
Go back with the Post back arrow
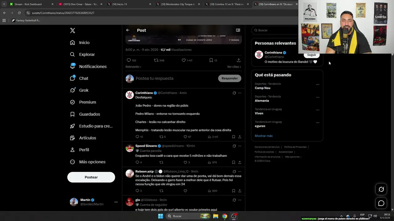tap(128, 30)
